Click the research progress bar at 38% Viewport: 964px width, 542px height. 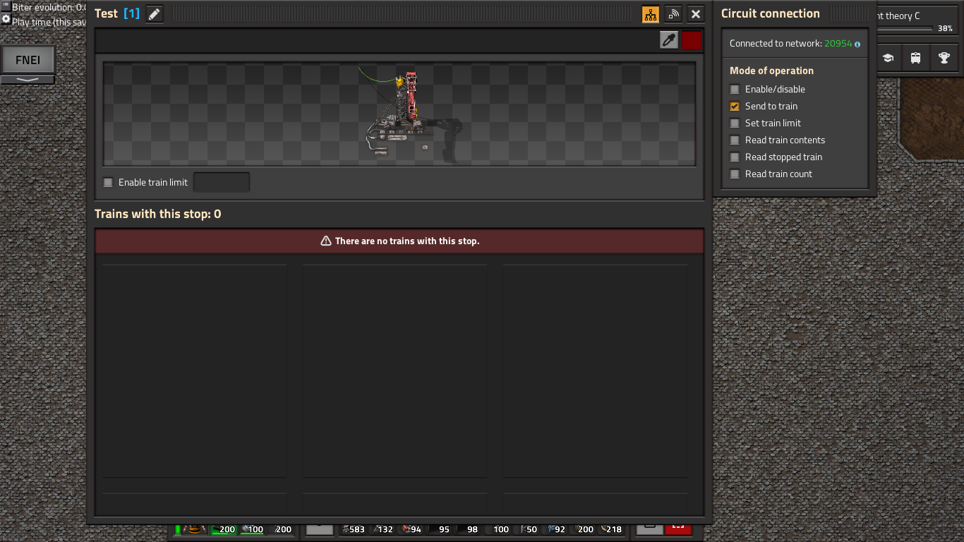[905, 29]
